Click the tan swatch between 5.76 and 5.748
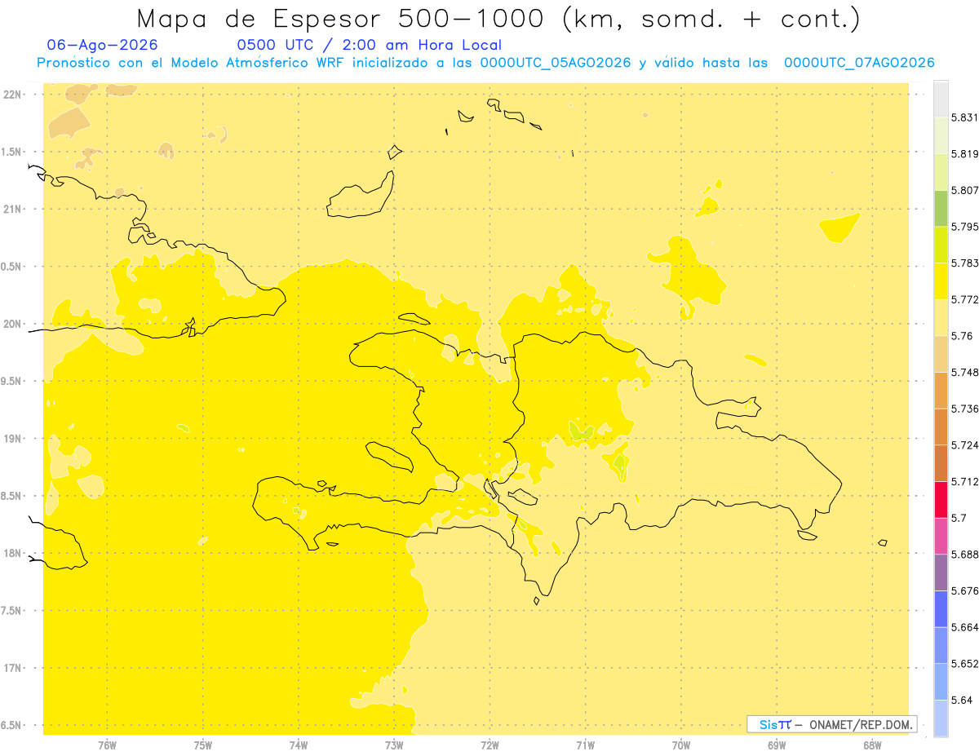The width and height of the screenshot is (979, 756). (941, 353)
